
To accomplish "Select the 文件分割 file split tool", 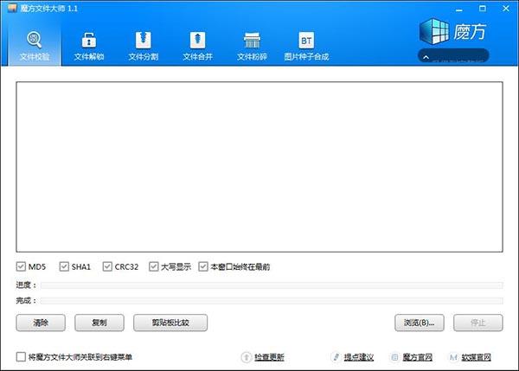I will pos(144,46).
